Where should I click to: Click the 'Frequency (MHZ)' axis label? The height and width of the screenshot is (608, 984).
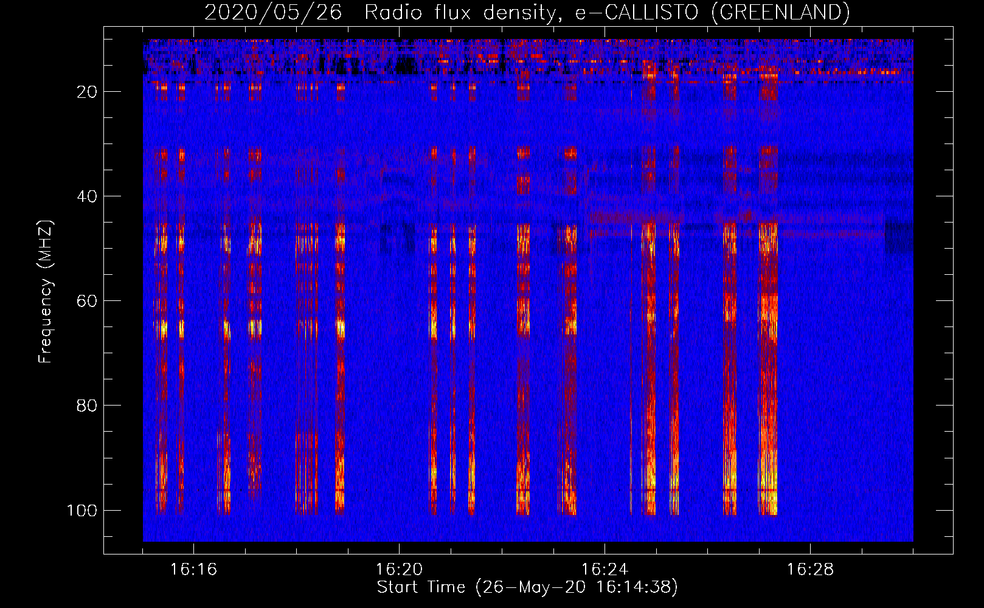tap(46, 291)
